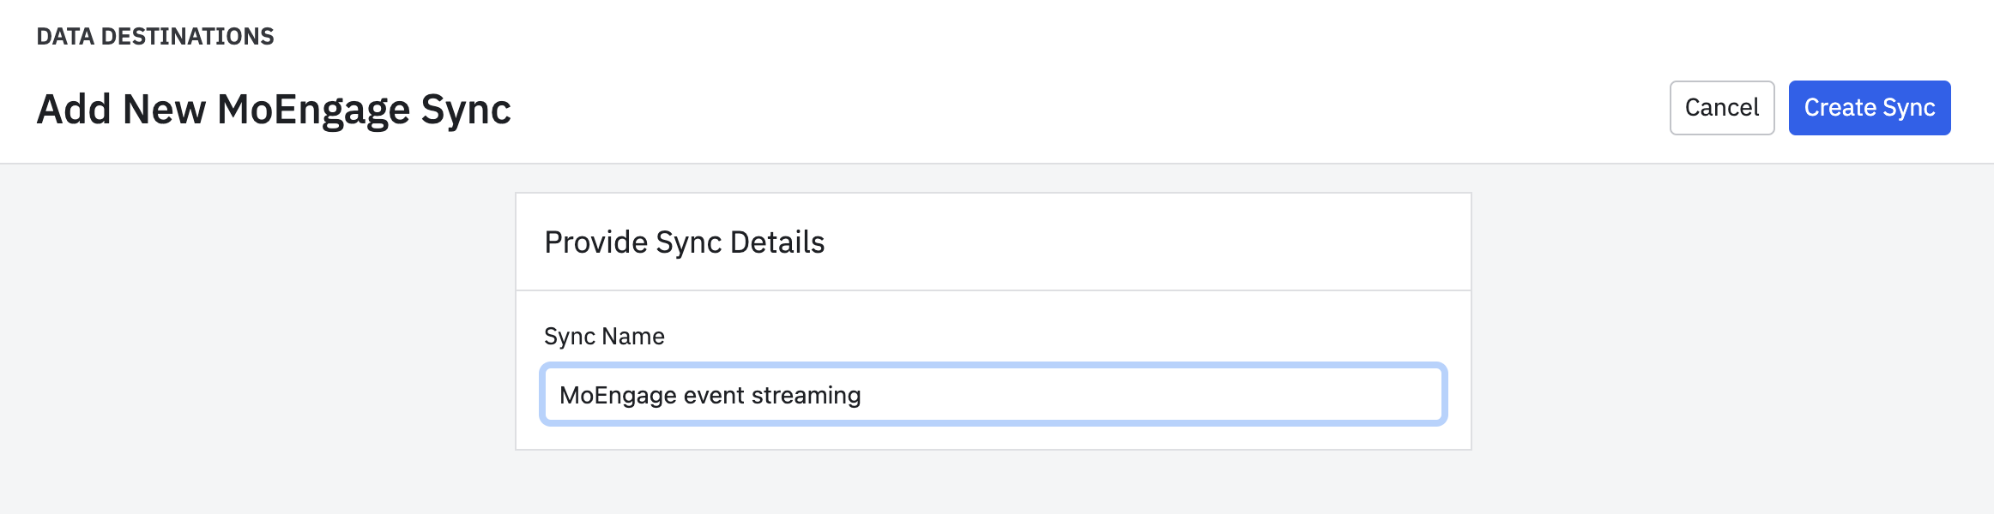The width and height of the screenshot is (1994, 514).
Task: Click the word 'Details' in card header
Action: click(777, 242)
